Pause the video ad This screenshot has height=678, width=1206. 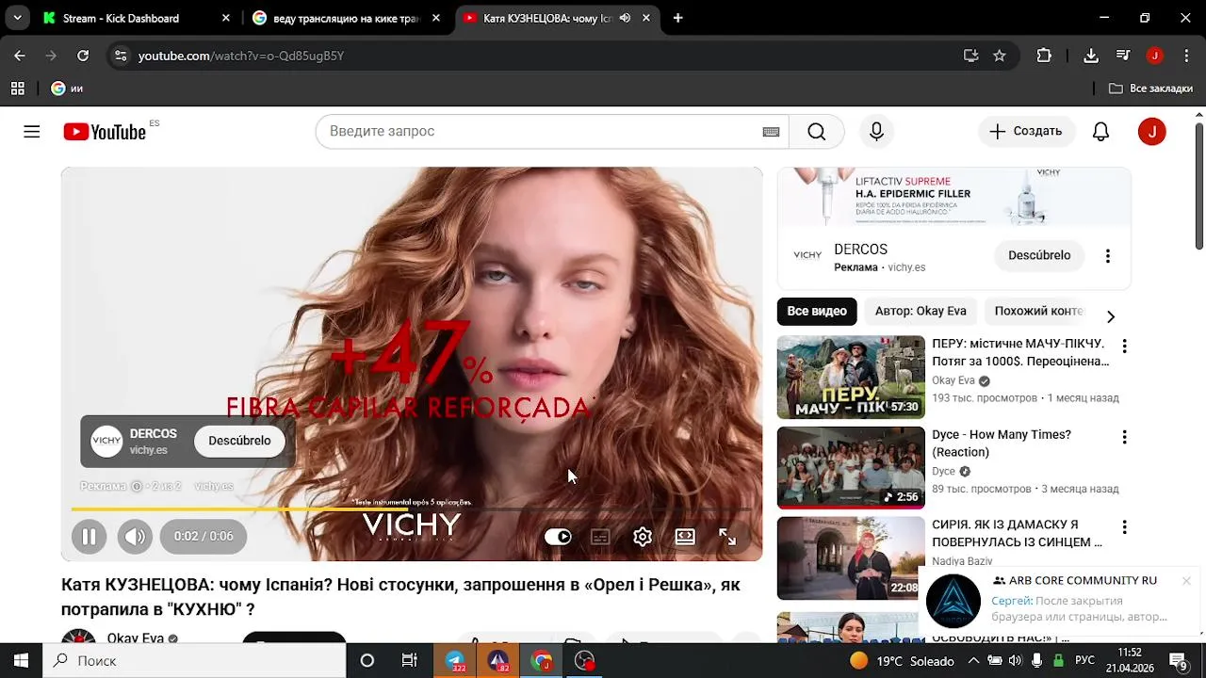[x=89, y=537]
